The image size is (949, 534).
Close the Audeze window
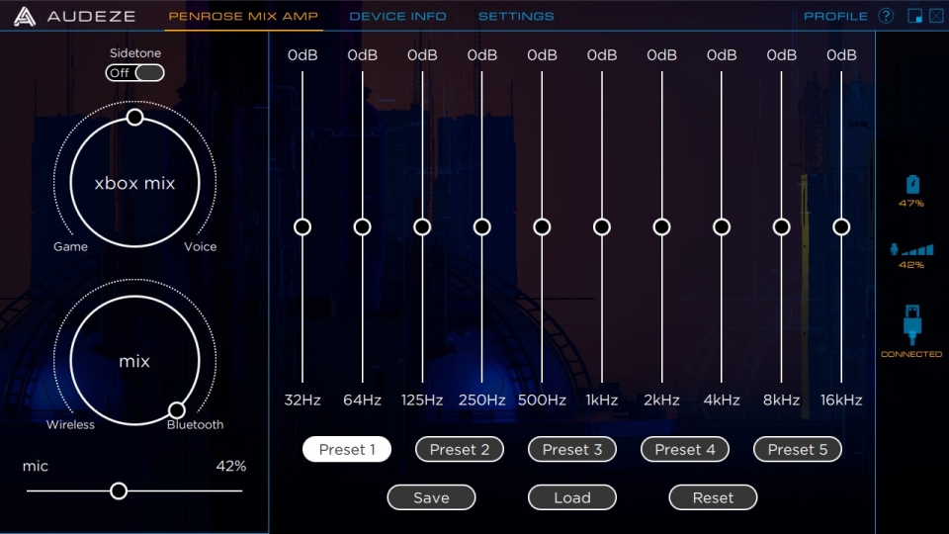click(x=936, y=16)
